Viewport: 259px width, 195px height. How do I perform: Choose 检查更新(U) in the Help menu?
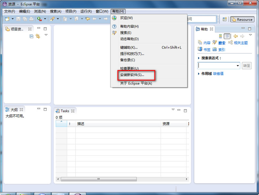[129, 68]
